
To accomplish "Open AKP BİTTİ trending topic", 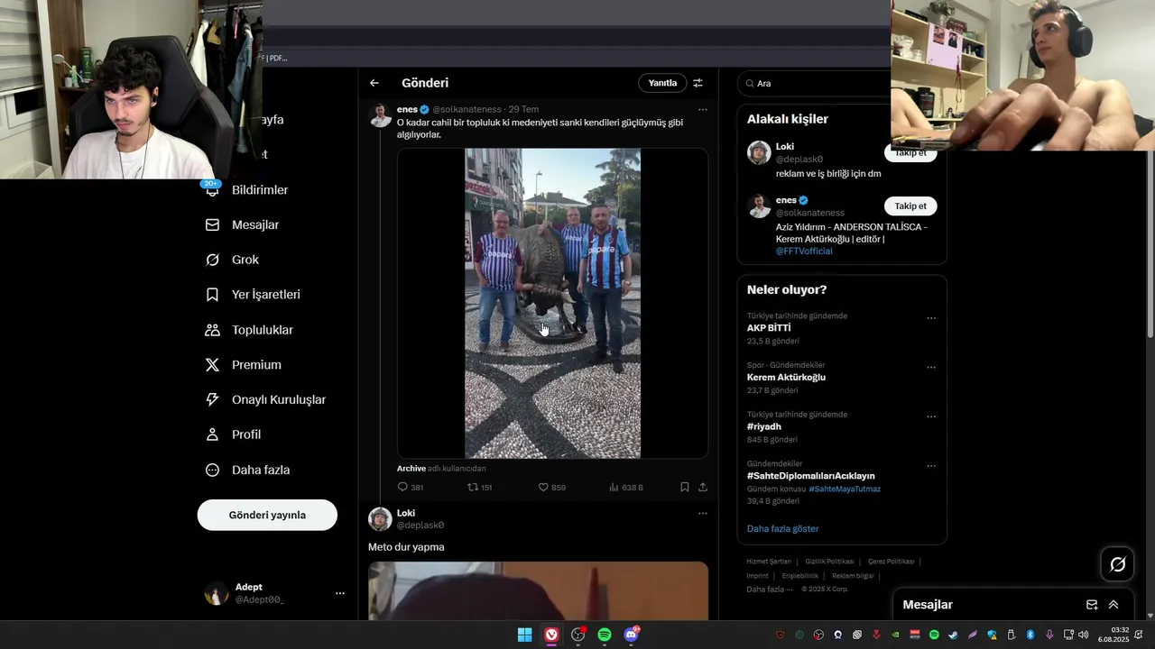I will (x=769, y=328).
